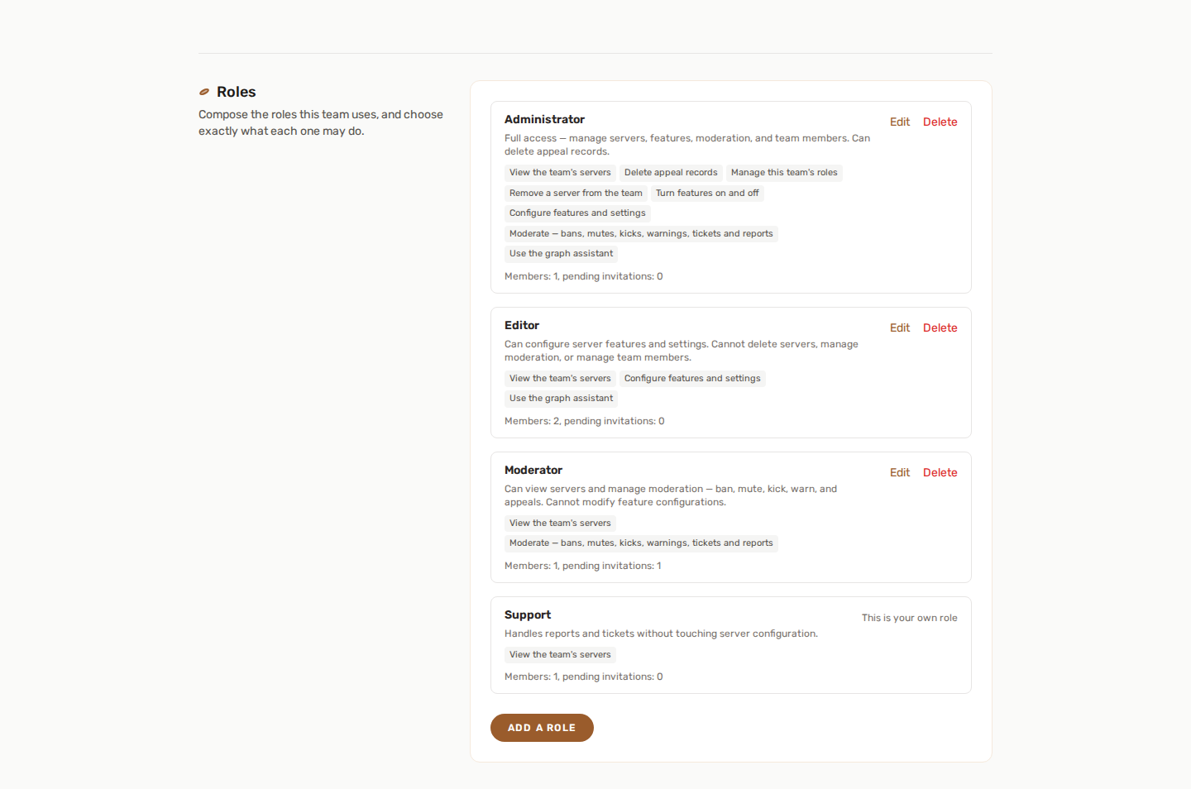Click the icon beside the Roles heading
The height and width of the screenshot is (789, 1191).
[x=204, y=92]
